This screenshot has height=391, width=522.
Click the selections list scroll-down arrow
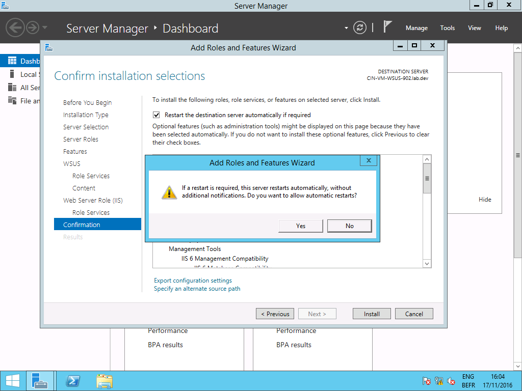[x=427, y=264]
